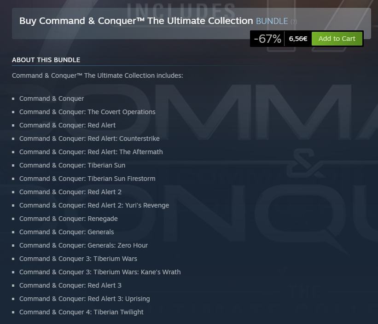This screenshot has height=324, width=378.
Task: Open Command & Conquer 3: Tiberium Wars
Action: (x=78, y=259)
